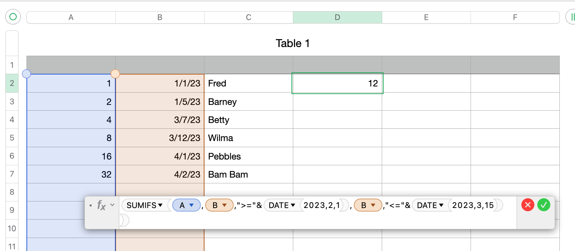The height and width of the screenshot is (251, 575).
Task: Click the blue range handle on column A
Action: point(26,74)
